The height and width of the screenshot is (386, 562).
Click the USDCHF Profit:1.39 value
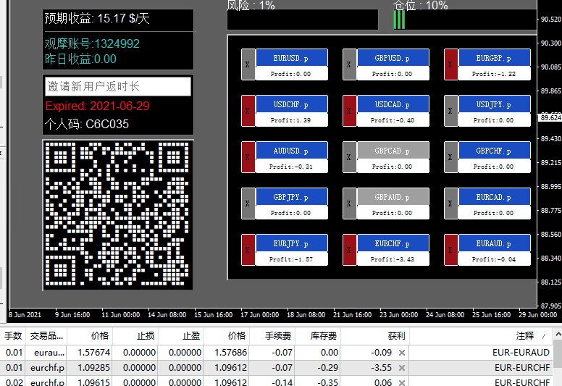click(290, 120)
